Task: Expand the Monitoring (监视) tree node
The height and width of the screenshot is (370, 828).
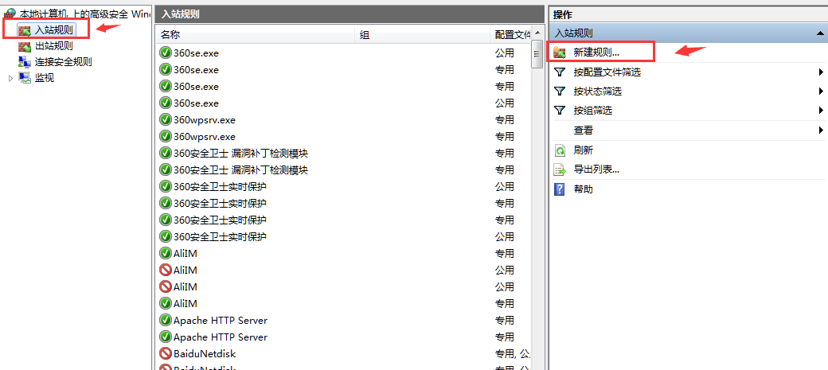Action: pos(10,78)
